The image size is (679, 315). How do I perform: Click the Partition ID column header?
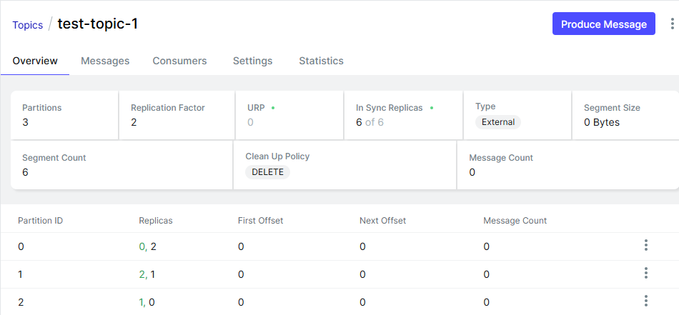(x=40, y=221)
